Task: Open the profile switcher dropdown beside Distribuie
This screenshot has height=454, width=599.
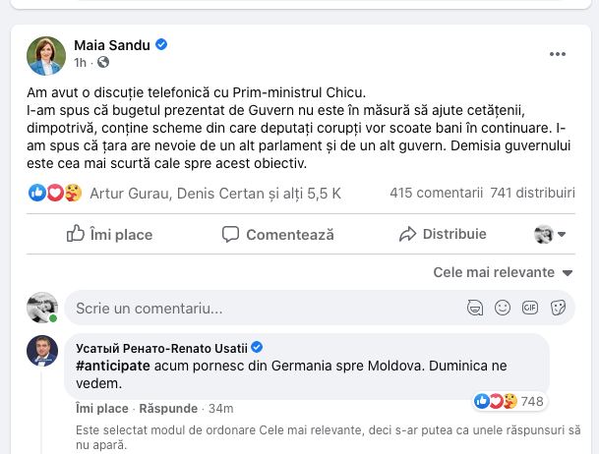Action: coord(550,234)
